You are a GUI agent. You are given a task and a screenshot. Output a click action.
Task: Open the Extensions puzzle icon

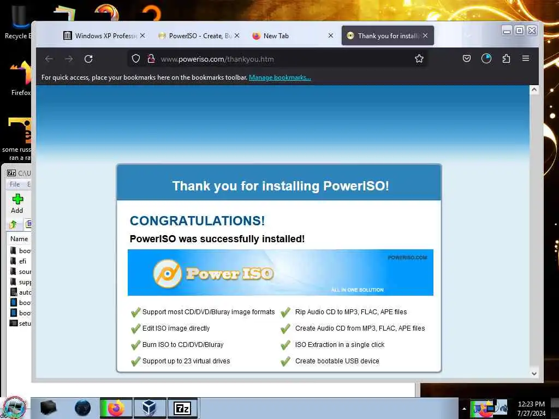tap(506, 58)
